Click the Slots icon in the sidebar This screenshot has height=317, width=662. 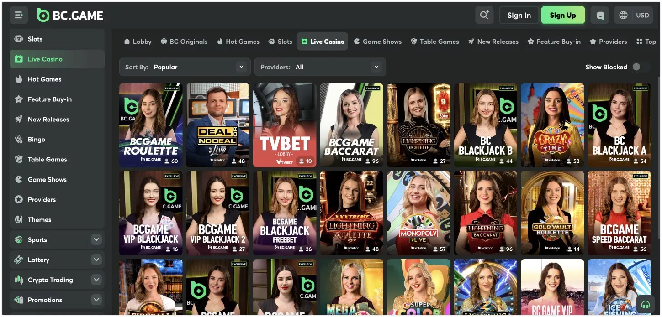point(19,39)
